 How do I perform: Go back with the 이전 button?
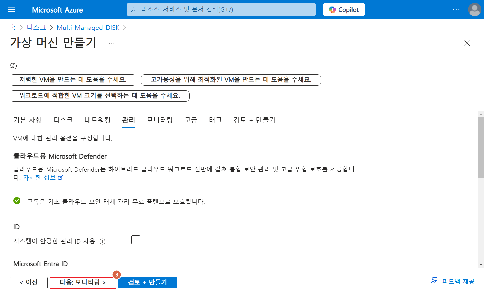(28, 282)
